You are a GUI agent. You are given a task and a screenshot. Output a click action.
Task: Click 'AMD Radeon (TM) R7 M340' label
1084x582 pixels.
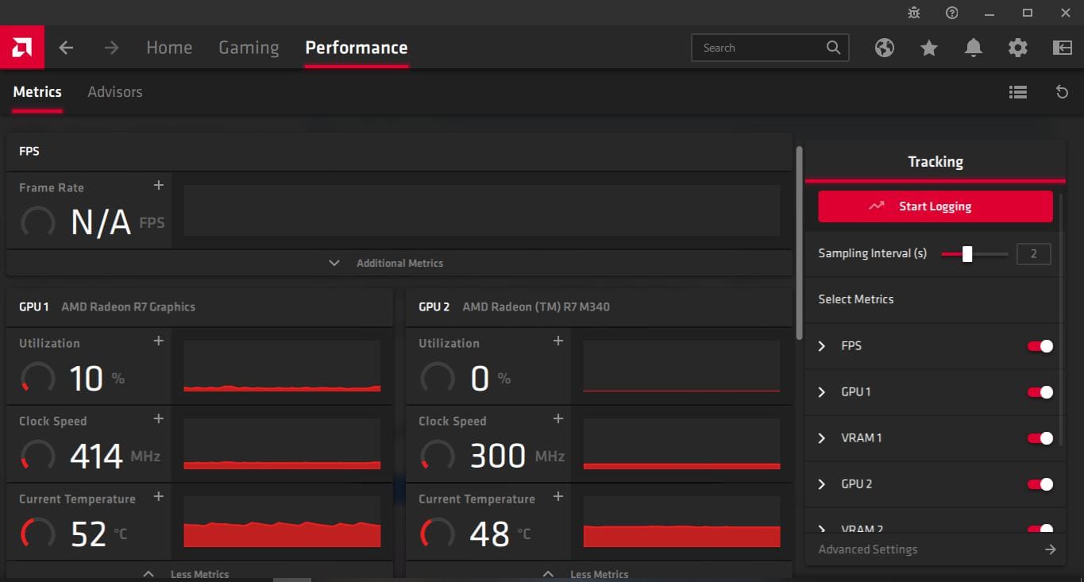pyautogui.click(x=536, y=306)
